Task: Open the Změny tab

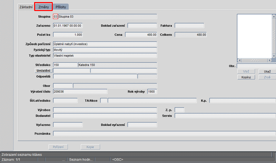Action: (x=43, y=7)
